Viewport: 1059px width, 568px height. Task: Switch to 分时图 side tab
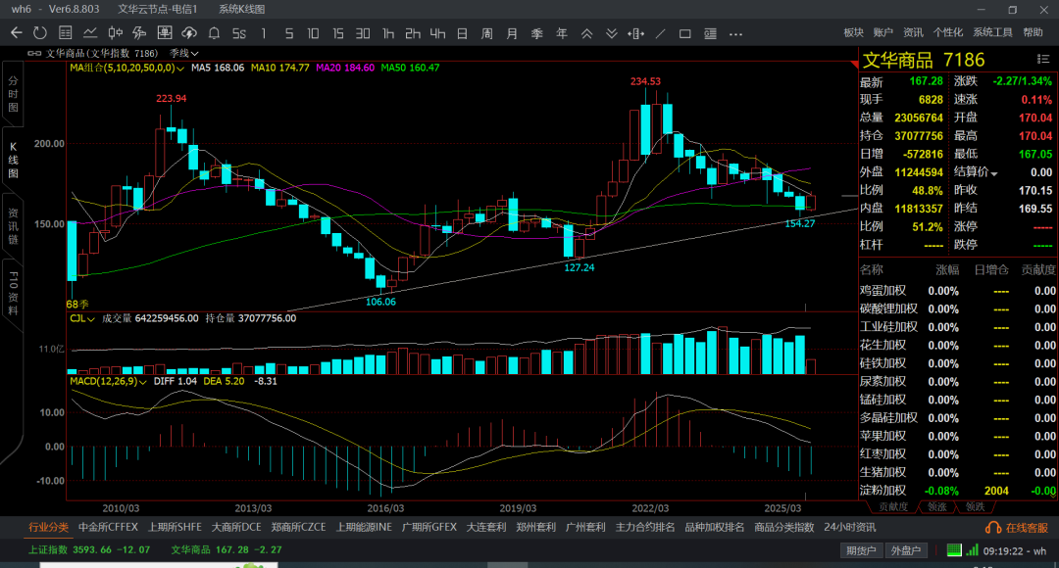point(14,94)
